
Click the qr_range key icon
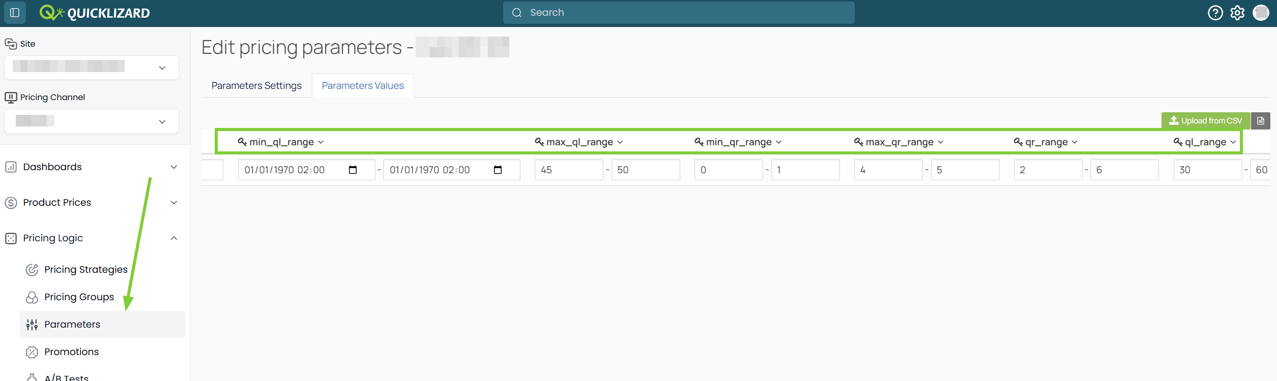pyautogui.click(x=1018, y=142)
